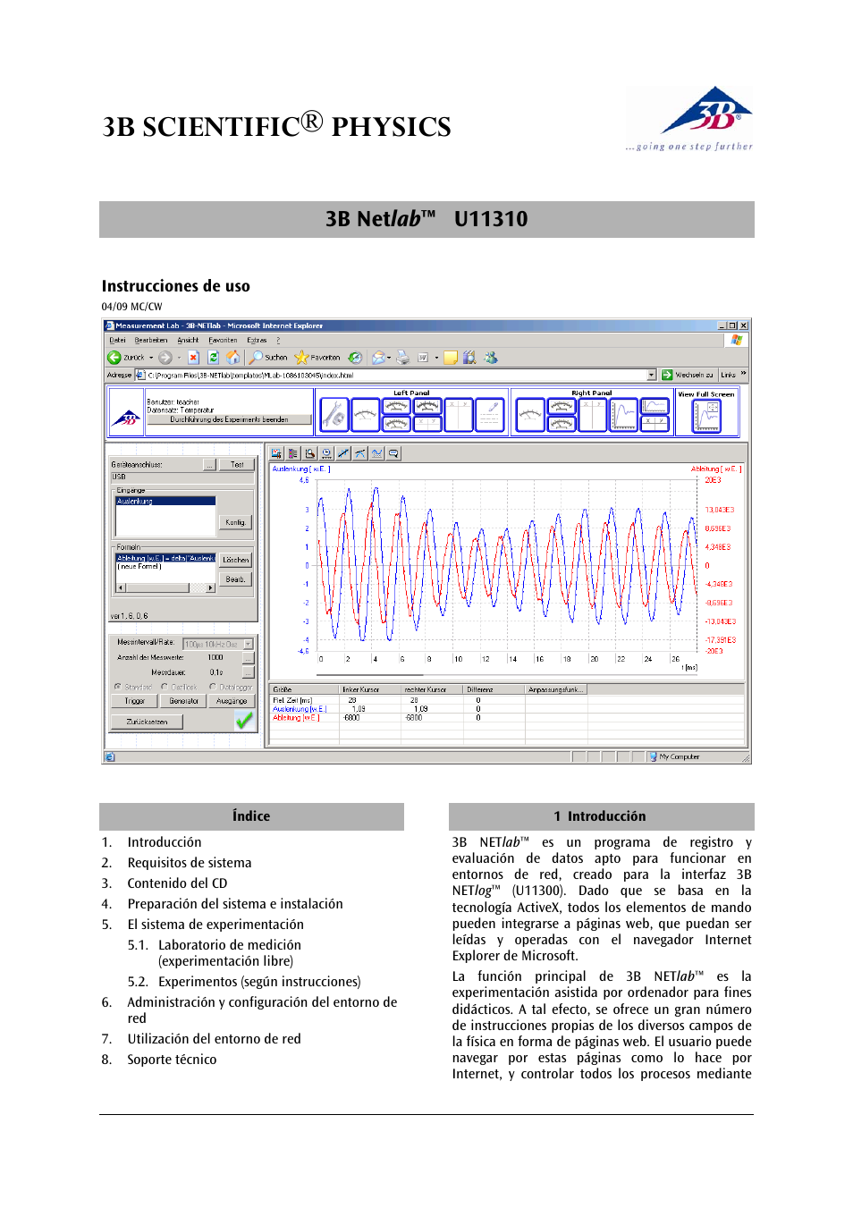
Task: Open the Favoriten star toolbar button
Action: coord(317,358)
